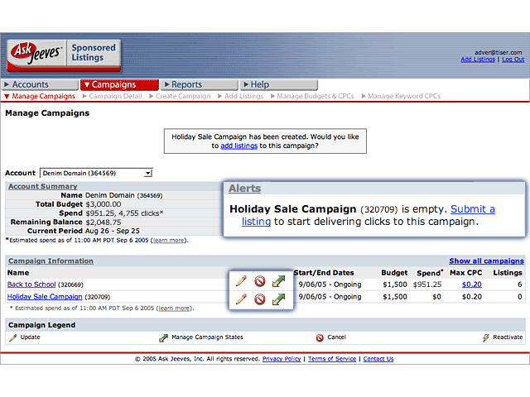Open the Back to School campaign link
The height and width of the screenshot is (397, 530).
(x=31, y=285)
